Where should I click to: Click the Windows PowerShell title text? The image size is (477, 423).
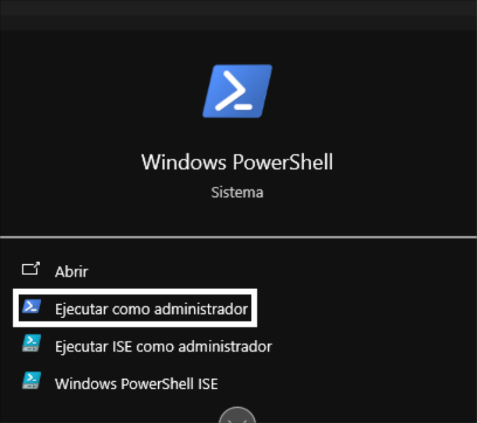point(237,162)
